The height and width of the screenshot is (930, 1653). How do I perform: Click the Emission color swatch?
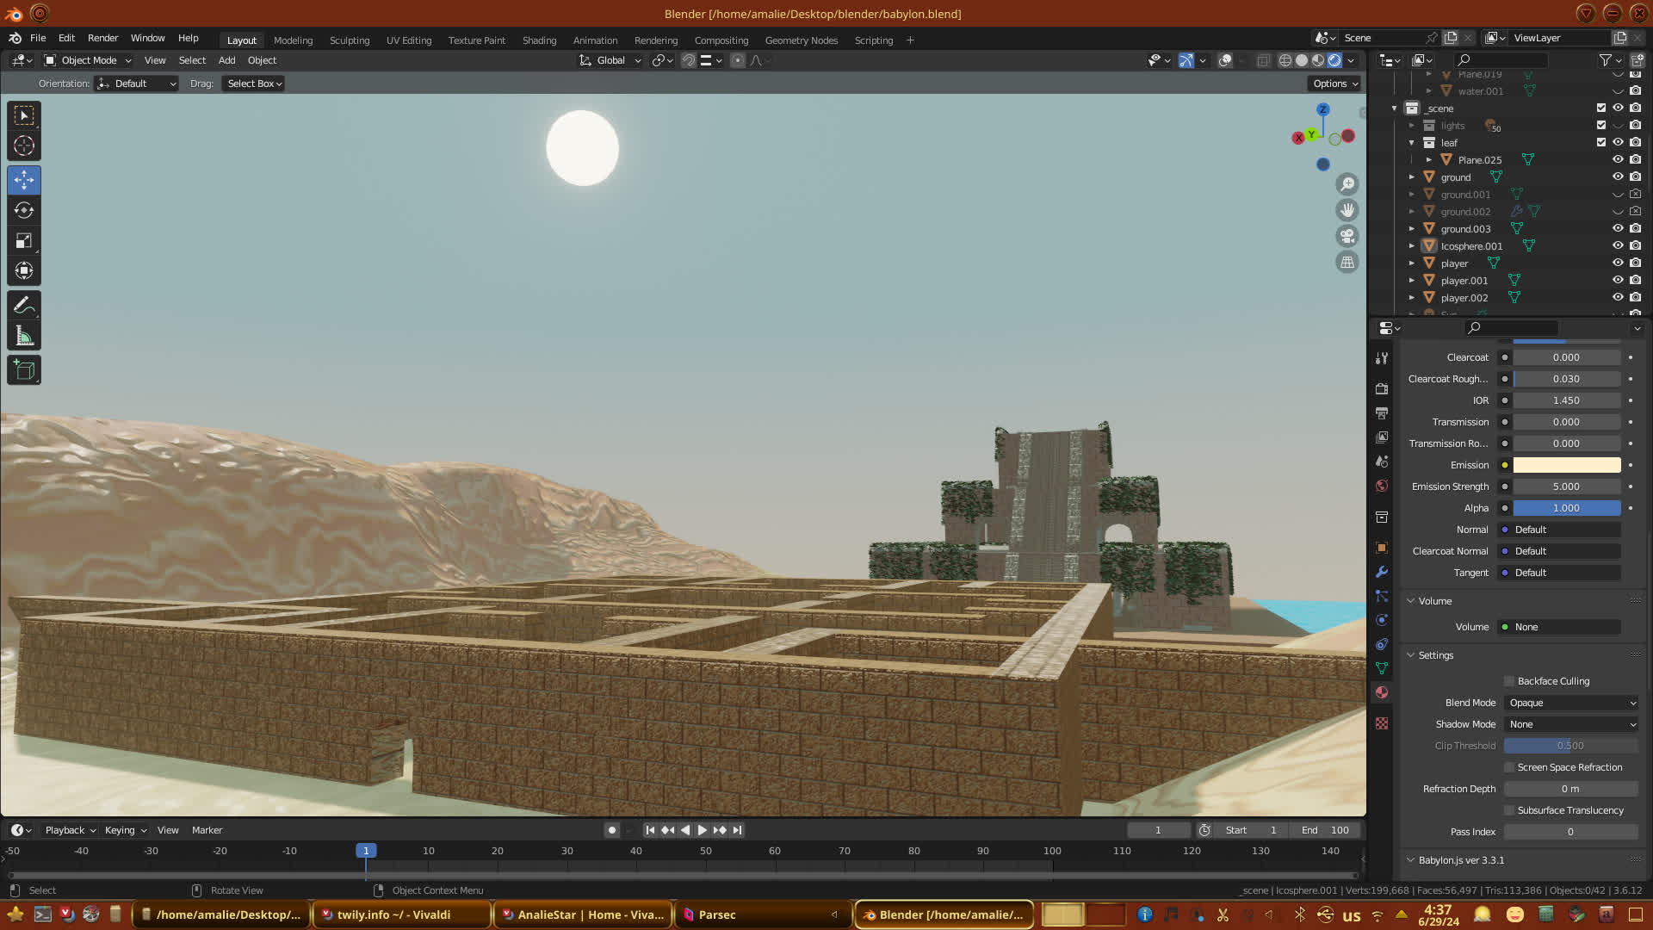pyautogui.click(x=1567, y=465)
